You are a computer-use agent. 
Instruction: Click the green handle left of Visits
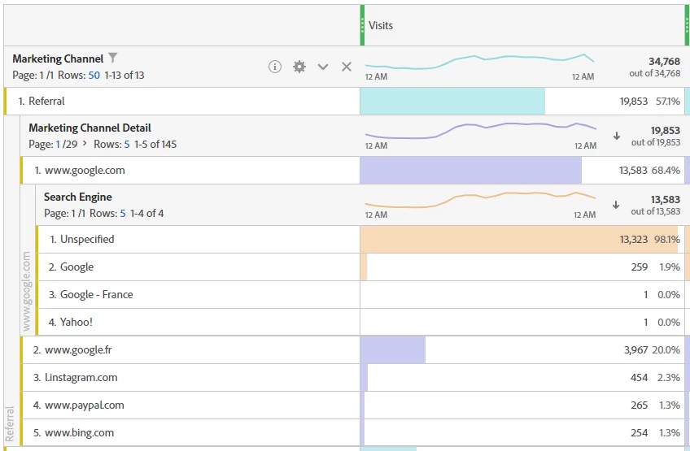(362, 25)
